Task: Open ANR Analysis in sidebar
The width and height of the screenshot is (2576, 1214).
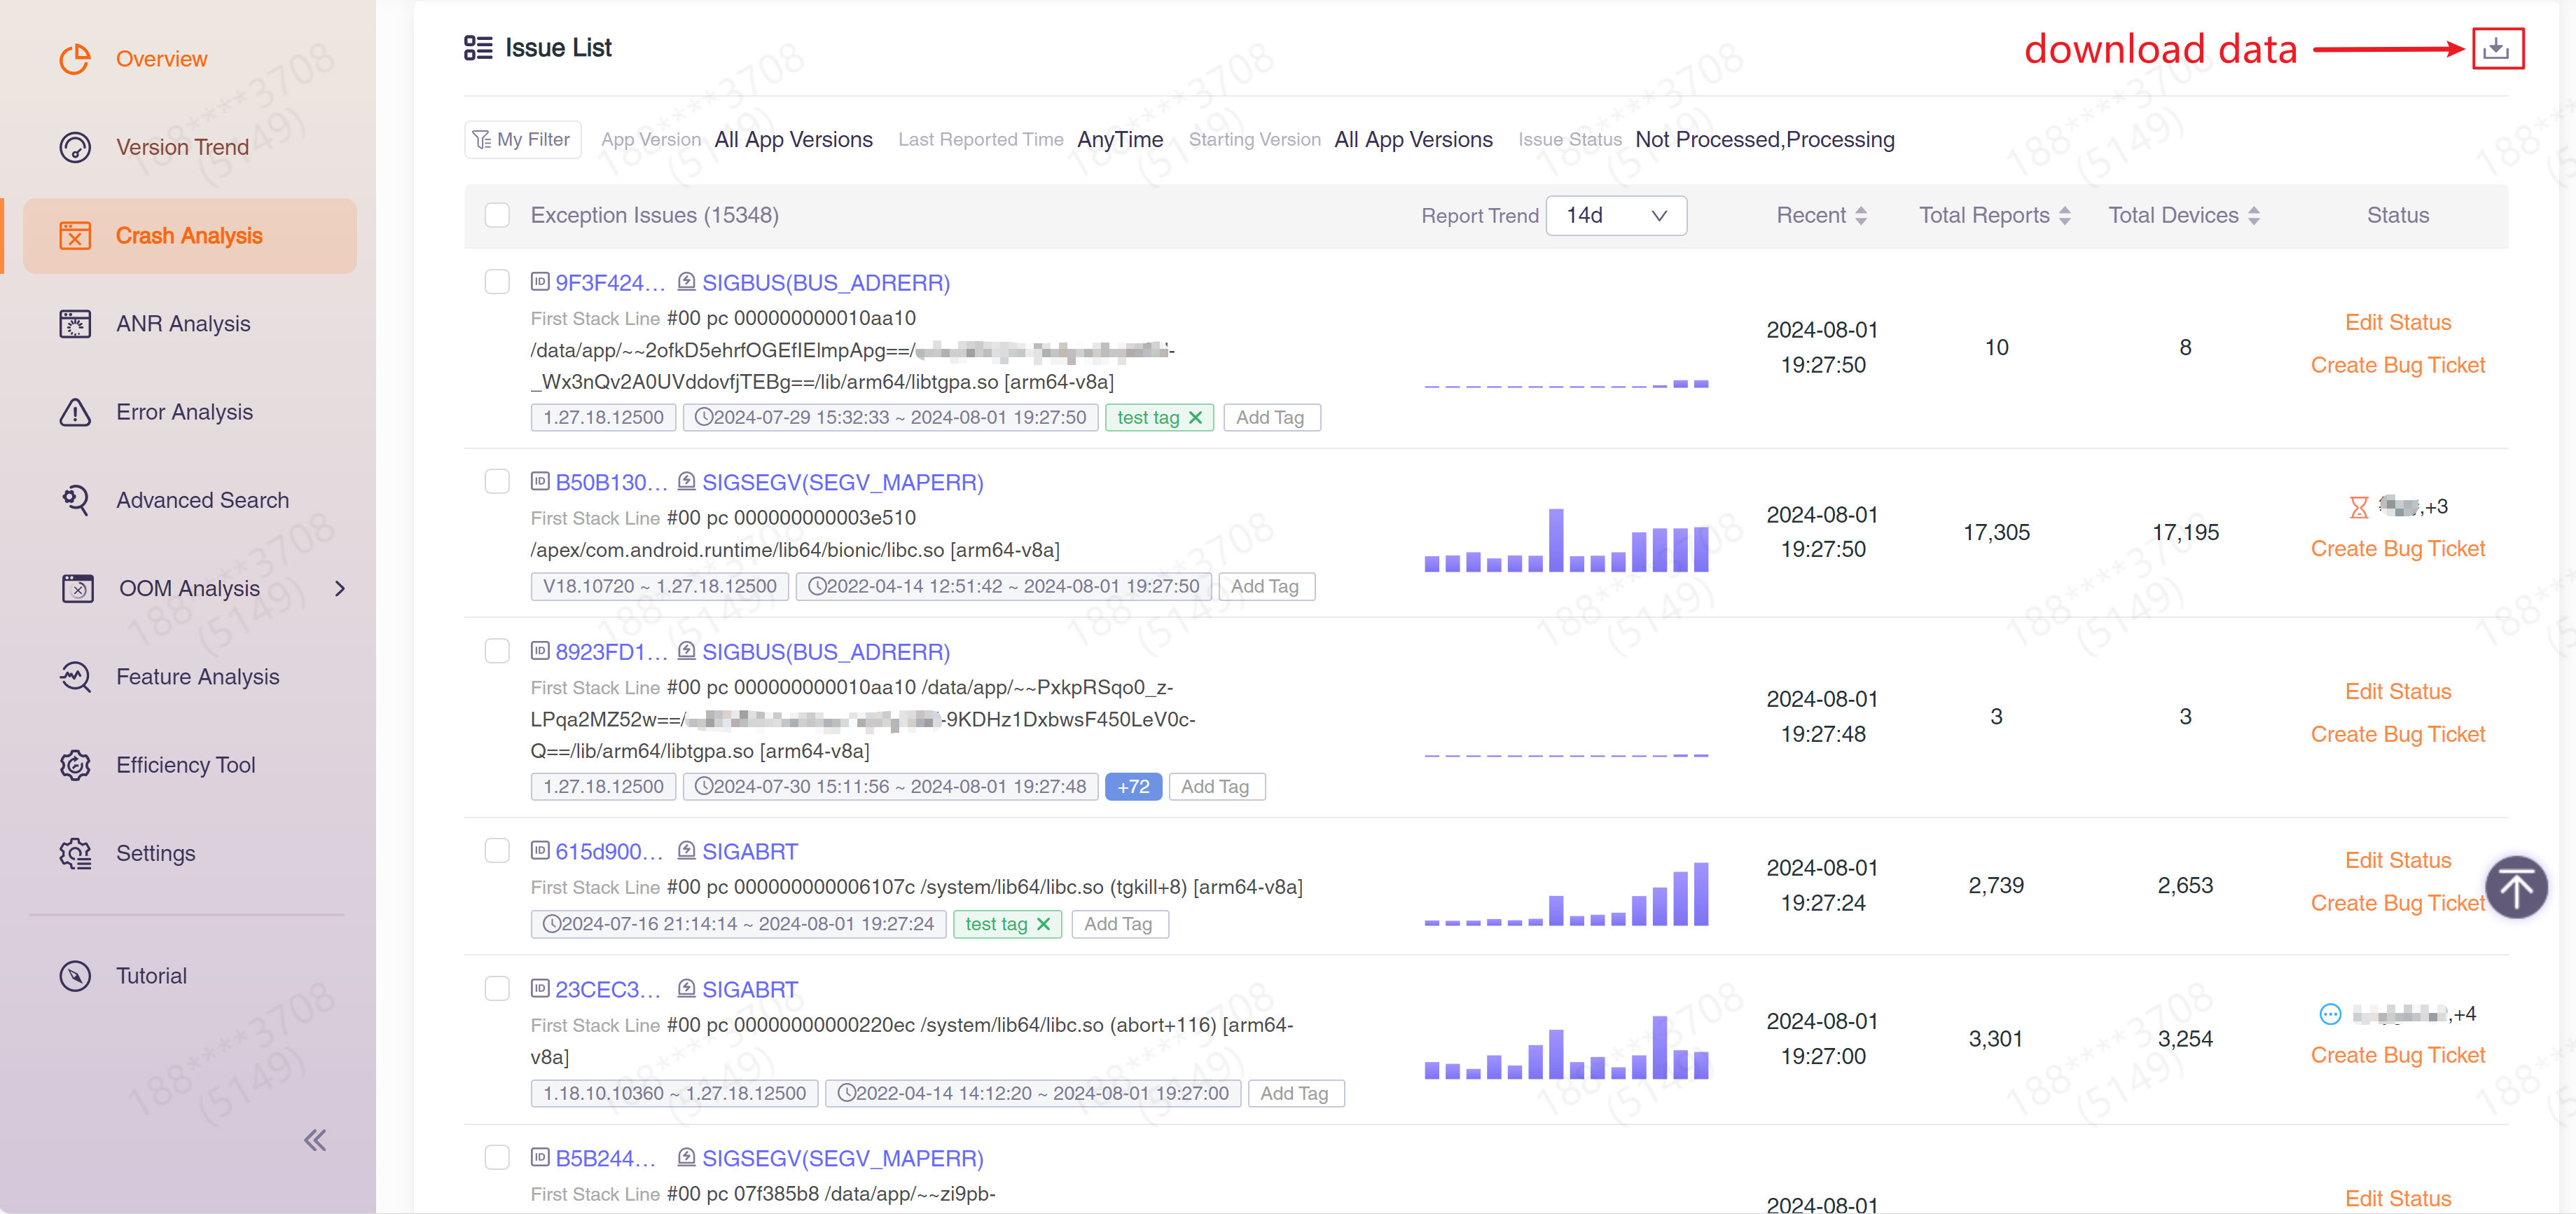Action: (x=190, y=324)
